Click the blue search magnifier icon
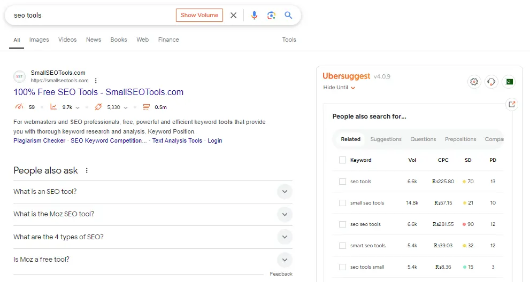Viewport: 530px width, 282px height. tap(288, 15)
